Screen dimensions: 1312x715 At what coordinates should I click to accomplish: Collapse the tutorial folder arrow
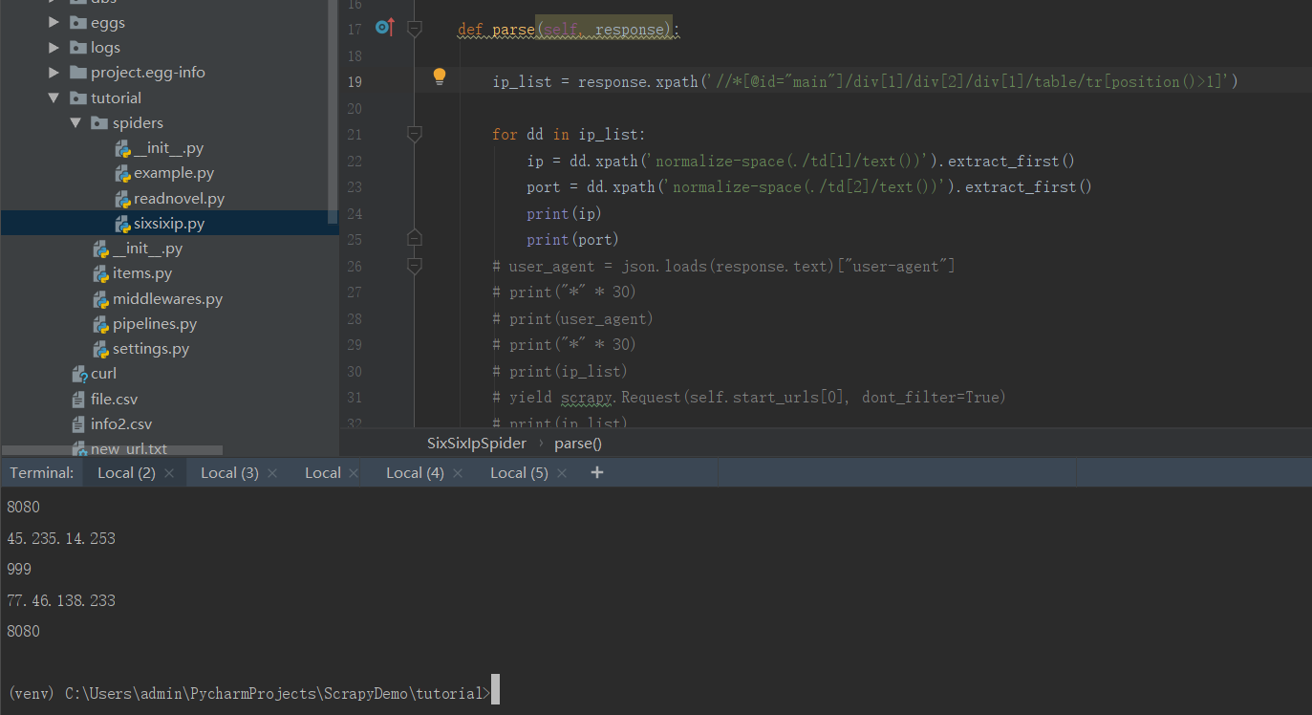[54, 97]
